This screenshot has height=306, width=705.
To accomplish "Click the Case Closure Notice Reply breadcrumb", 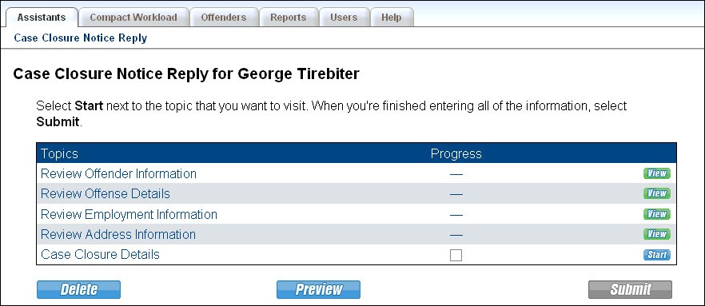I will tap(81, 38).
